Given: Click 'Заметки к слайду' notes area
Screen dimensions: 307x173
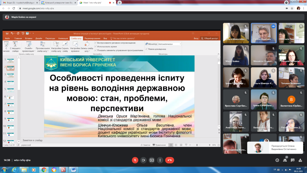Looking at the screenshot, I should pos(33,140).
